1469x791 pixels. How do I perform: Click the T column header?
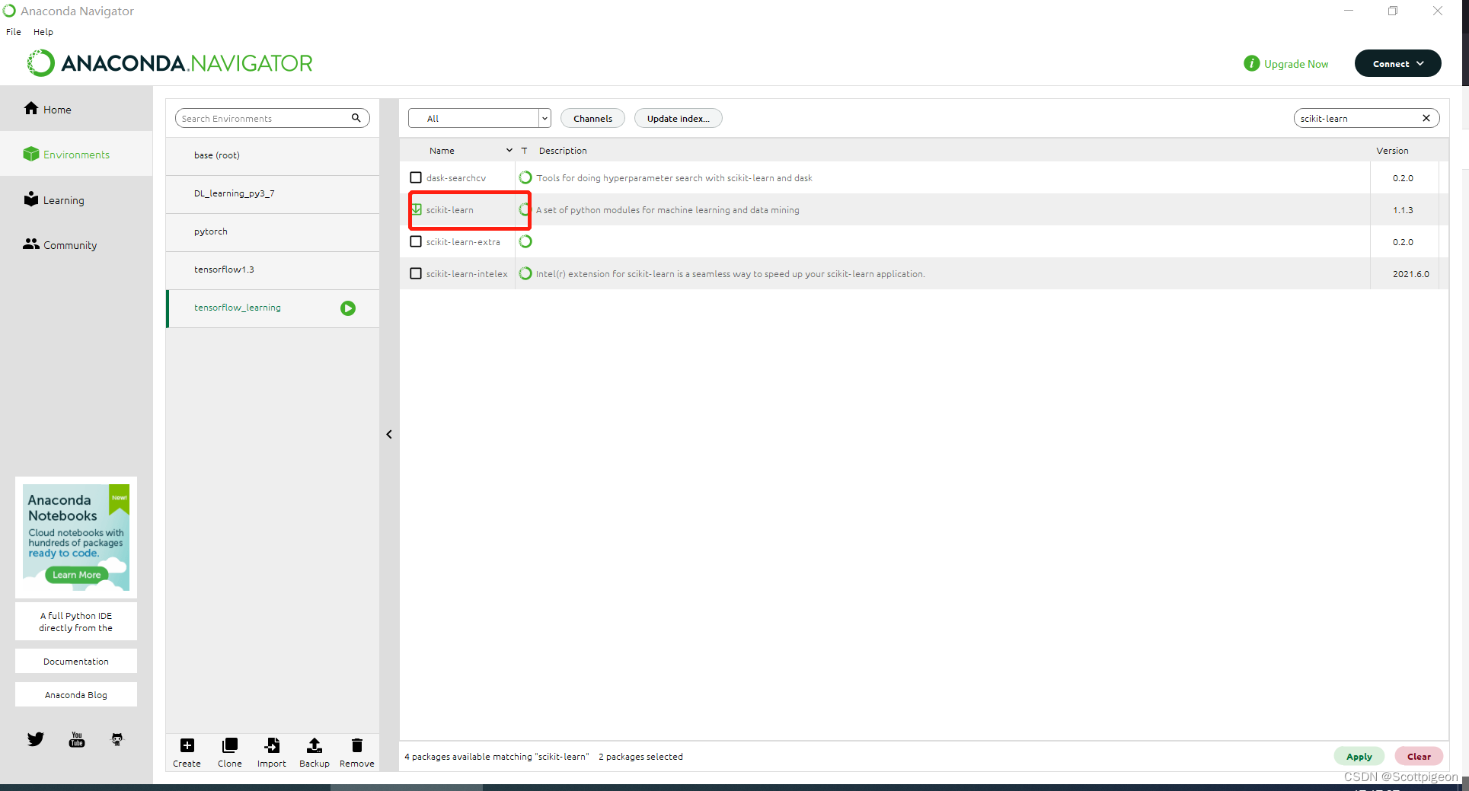coord(524,151)
